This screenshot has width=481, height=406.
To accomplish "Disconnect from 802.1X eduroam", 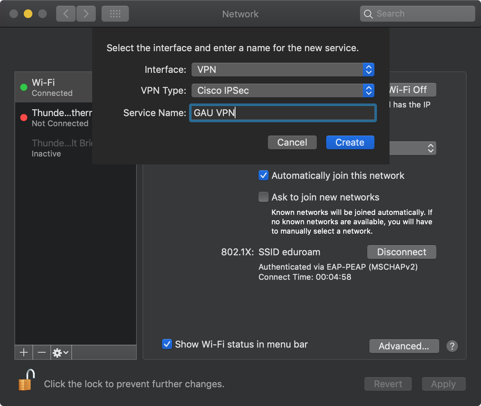I will 402,252.
